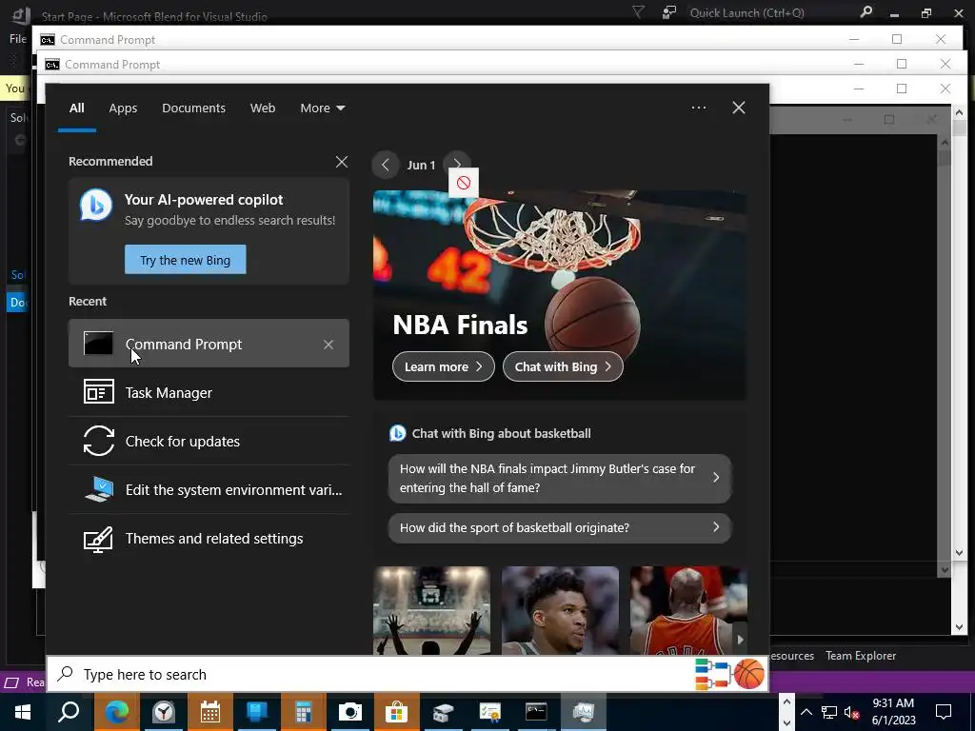Click Chat with Bing about basketball heading
This screenshot has width=975, height=731.
point(501,433)
